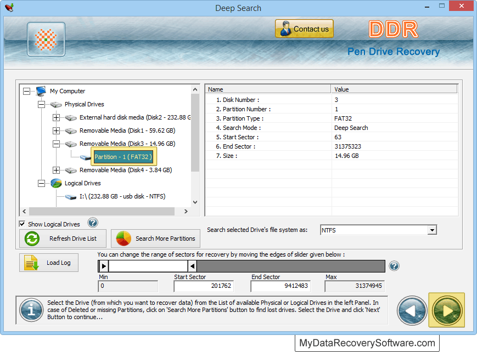Proceed with the green Next arrow button

coord(447,310)
